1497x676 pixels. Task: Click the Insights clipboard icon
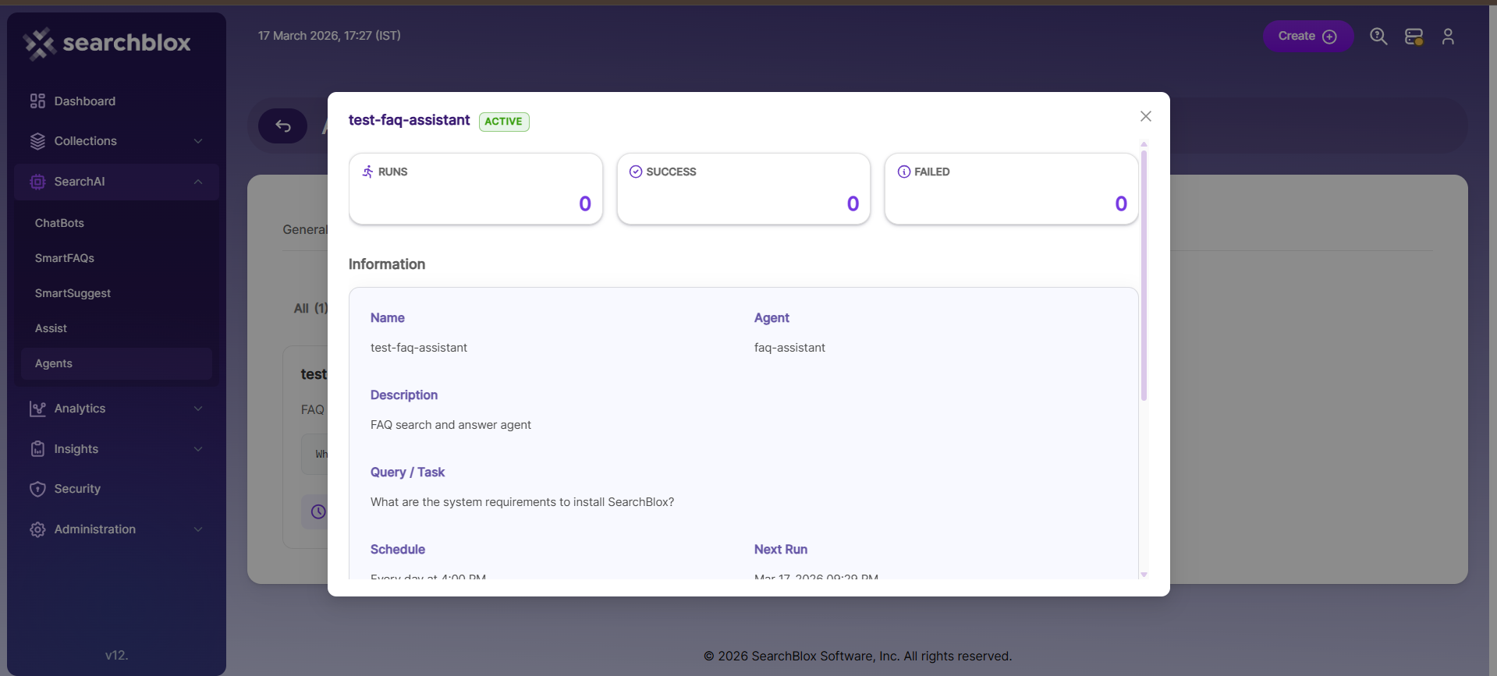pos(37,449)
